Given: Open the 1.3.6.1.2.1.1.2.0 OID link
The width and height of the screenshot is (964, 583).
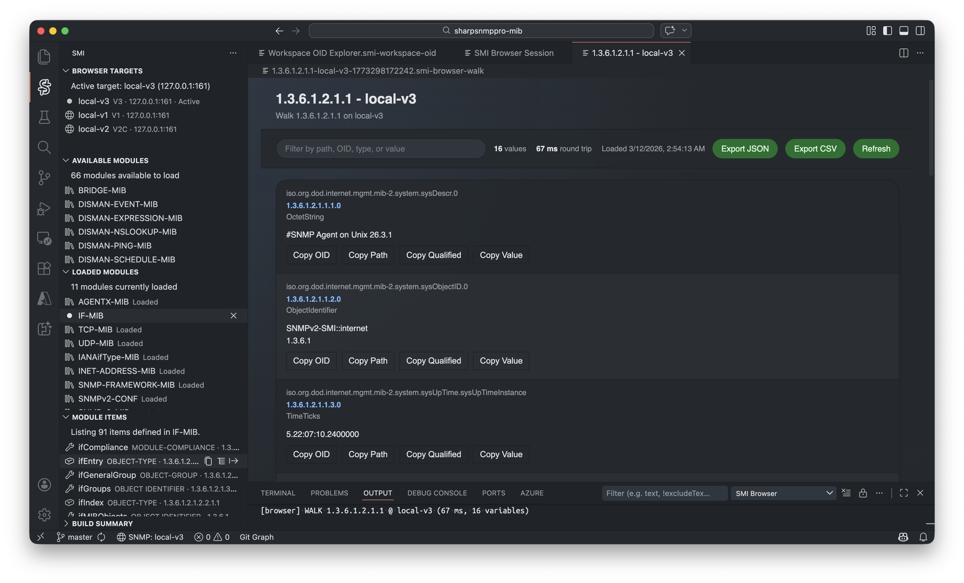Looking at the screenshot, I should pyautogui.click(x=313, y=299).
